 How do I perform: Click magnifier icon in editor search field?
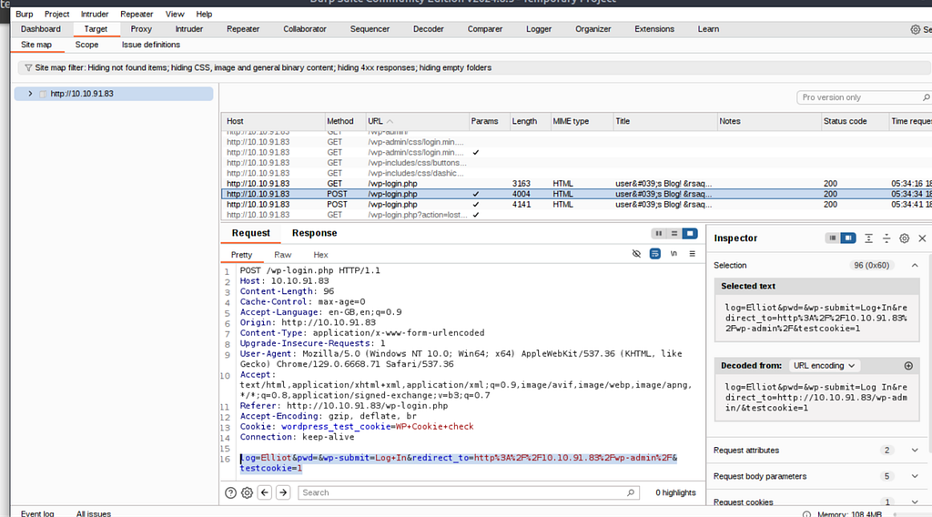631,492
